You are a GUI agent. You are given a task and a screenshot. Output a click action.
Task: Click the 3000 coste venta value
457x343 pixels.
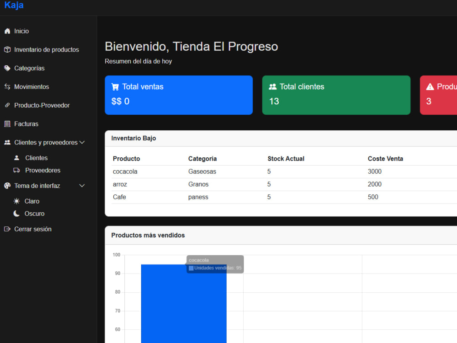[x=375, y=171]
